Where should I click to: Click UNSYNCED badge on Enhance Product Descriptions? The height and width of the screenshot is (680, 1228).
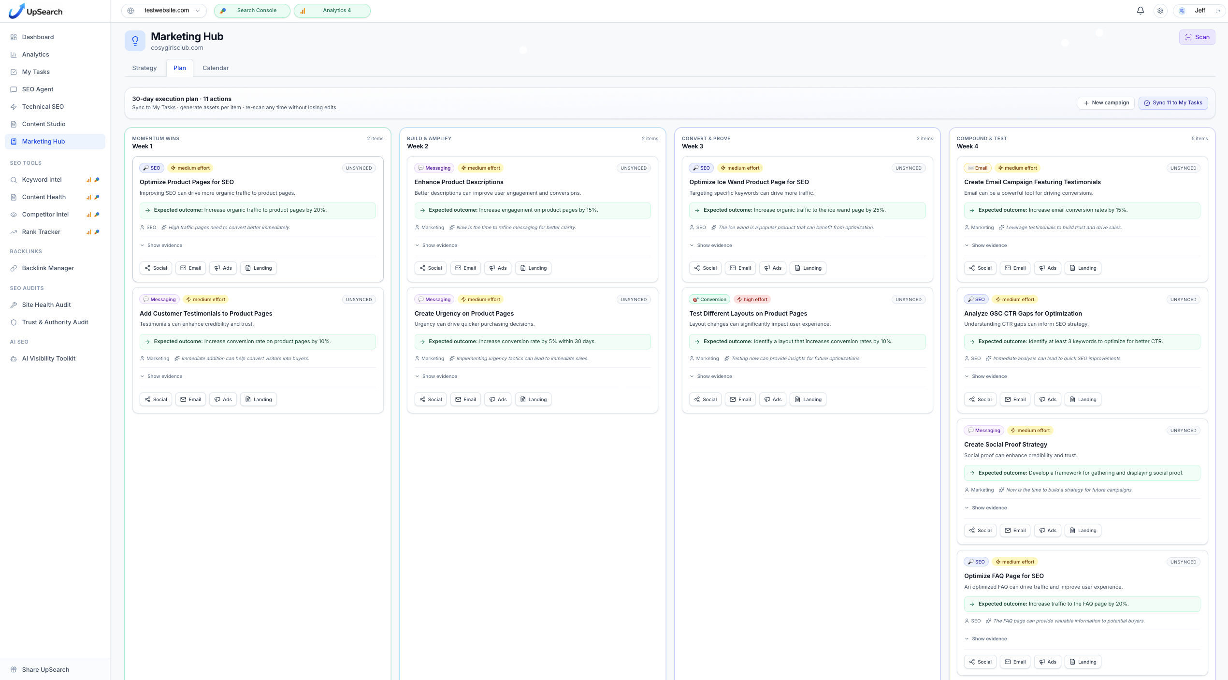[633, 168]
